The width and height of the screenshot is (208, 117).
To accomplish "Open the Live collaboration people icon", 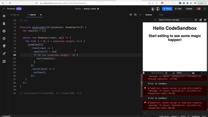I will point(4,61).
